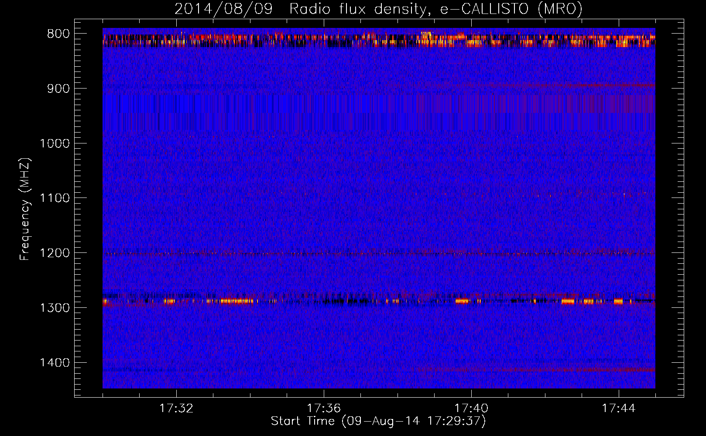
Task: Click the plot title '2014/08/09 Radio flux density'
Action: (x=378, y=9)
